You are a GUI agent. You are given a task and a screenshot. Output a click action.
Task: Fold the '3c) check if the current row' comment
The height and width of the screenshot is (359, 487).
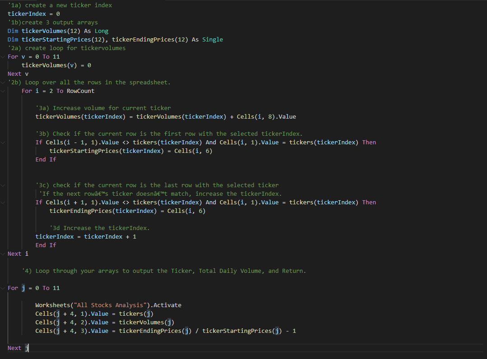[x=3, y=185]
